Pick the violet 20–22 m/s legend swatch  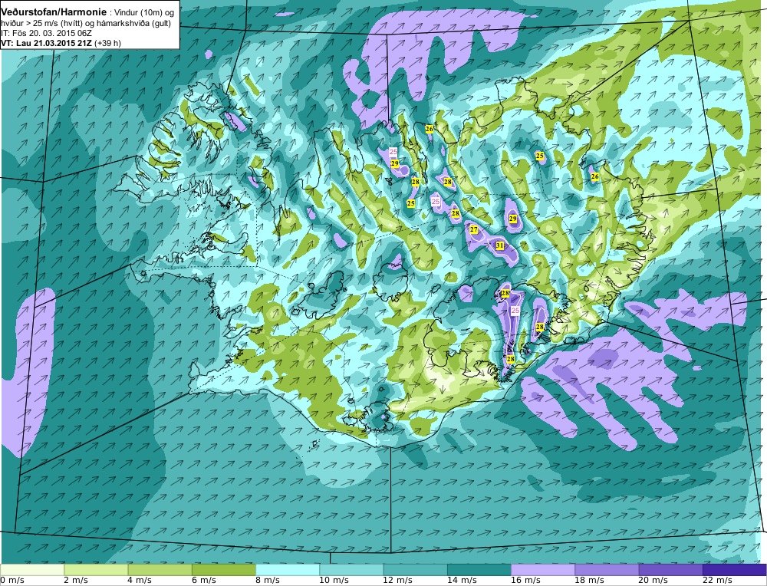(x=670, y=570)
